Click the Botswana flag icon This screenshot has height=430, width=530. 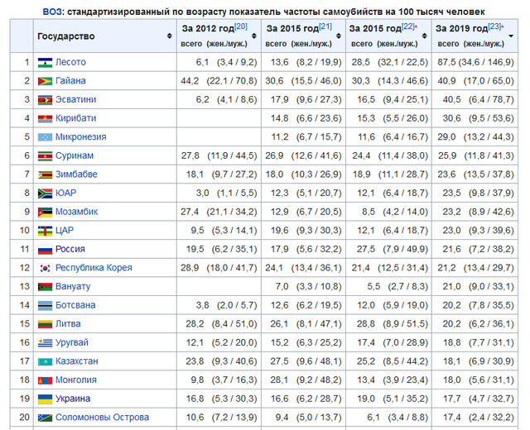coord(45,305)
